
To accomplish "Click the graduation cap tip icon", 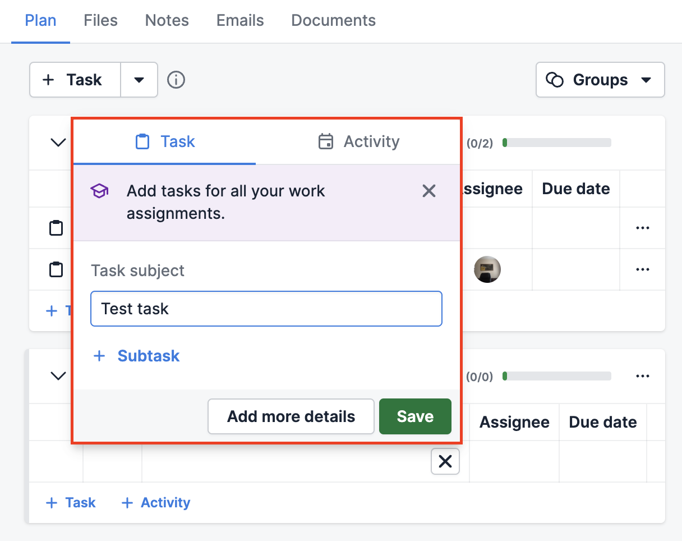I will click(x=99, y=191).
